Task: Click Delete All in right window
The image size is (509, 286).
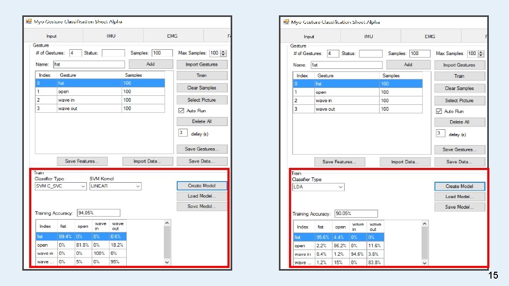Action: [x=460, y=122]
